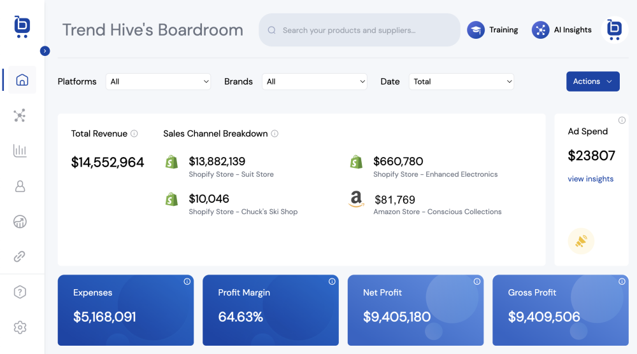
Task: Open the Actions button menu
Action: (592, 81)
